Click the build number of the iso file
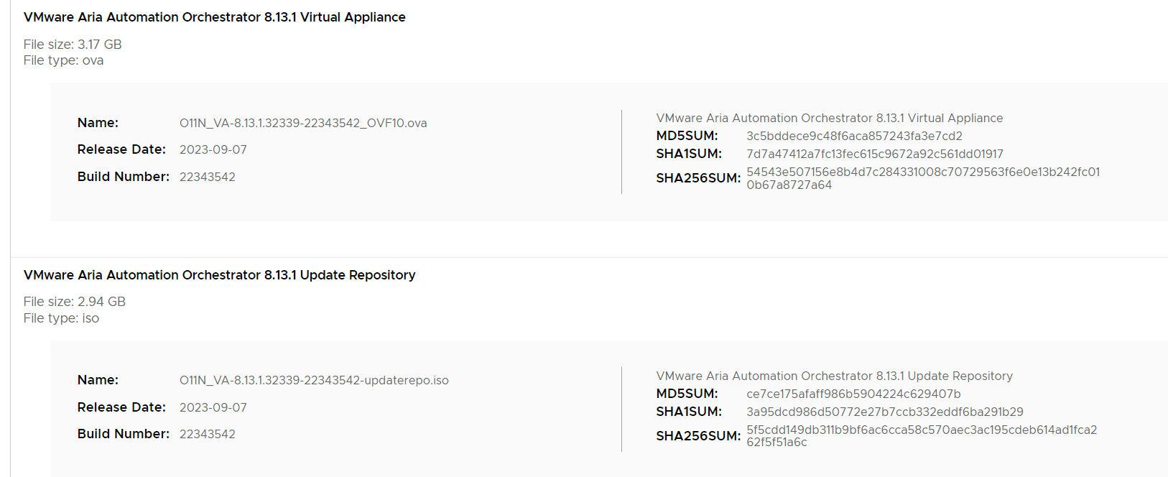The height and width of the screenshot is (477, 1168). (x=207, y=434)
